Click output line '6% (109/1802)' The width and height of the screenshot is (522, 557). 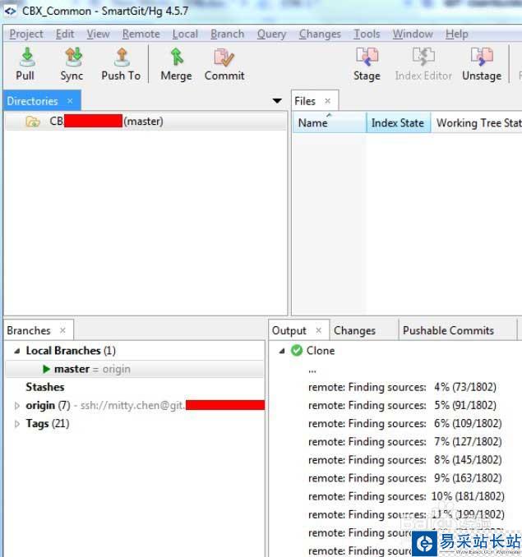[x=405, y=423]
